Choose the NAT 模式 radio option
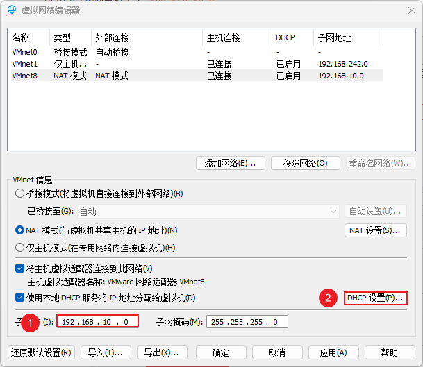Image resolution: width=423 pixels, height=367 pixels. click(20, 230)
